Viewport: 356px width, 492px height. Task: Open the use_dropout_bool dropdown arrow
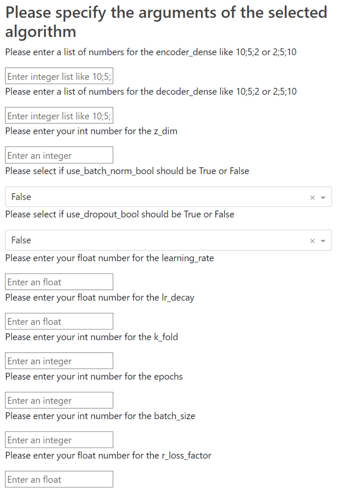(323, 241)
